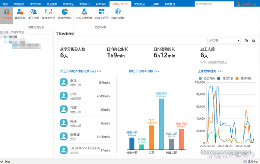The width and height of the screenshot is (260, 164).
Task: Open the 近30天 time range dropdown
Action: pyautogui.click(x=224, y=41)
